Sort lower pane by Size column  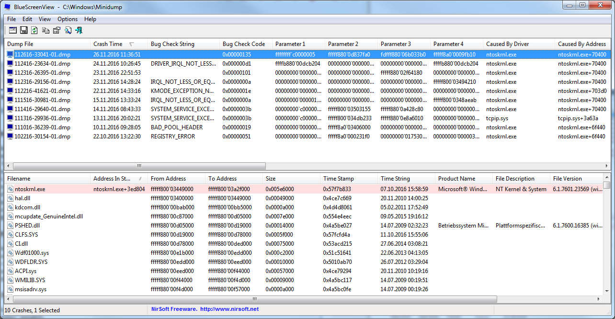pyautogui.click(x=292, y=179)
